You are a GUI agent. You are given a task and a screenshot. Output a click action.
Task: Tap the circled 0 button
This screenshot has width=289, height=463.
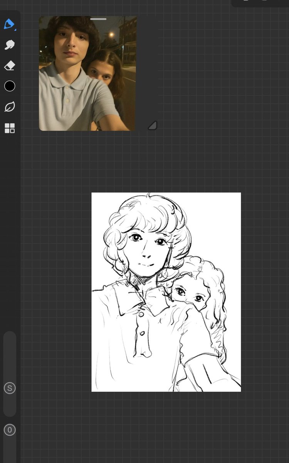pyautogui.click(x=10, y=429)
